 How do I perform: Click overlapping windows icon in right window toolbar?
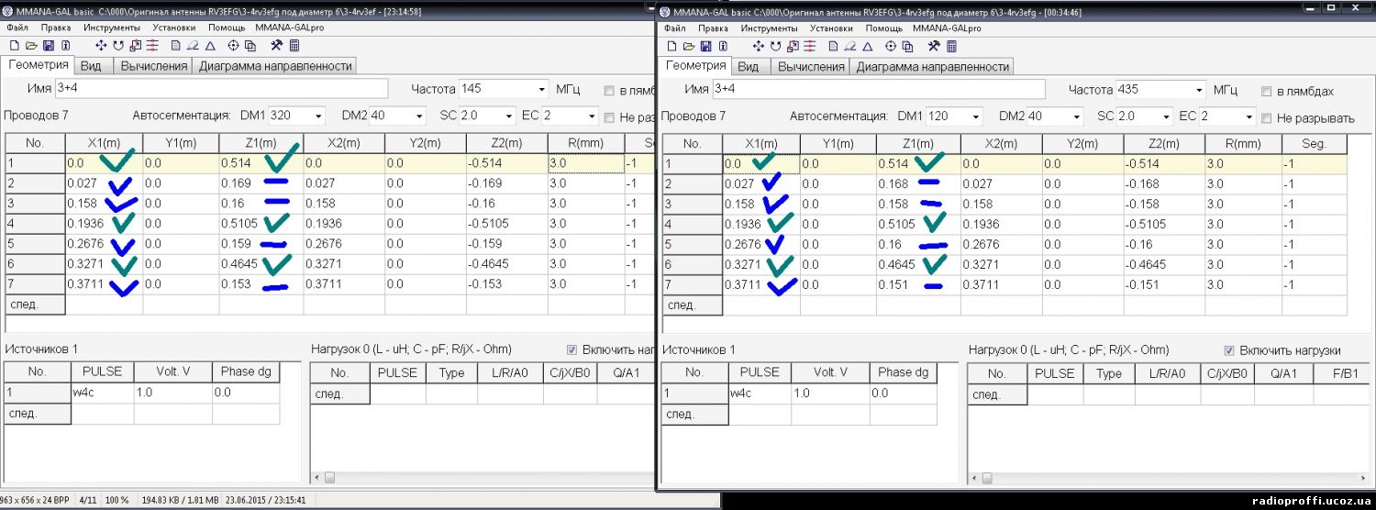[x=907, y=47]
